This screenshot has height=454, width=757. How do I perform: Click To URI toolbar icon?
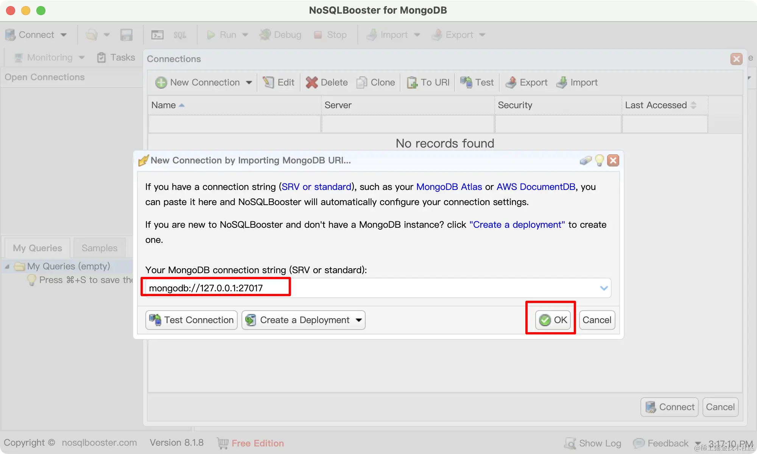point(412,82)
